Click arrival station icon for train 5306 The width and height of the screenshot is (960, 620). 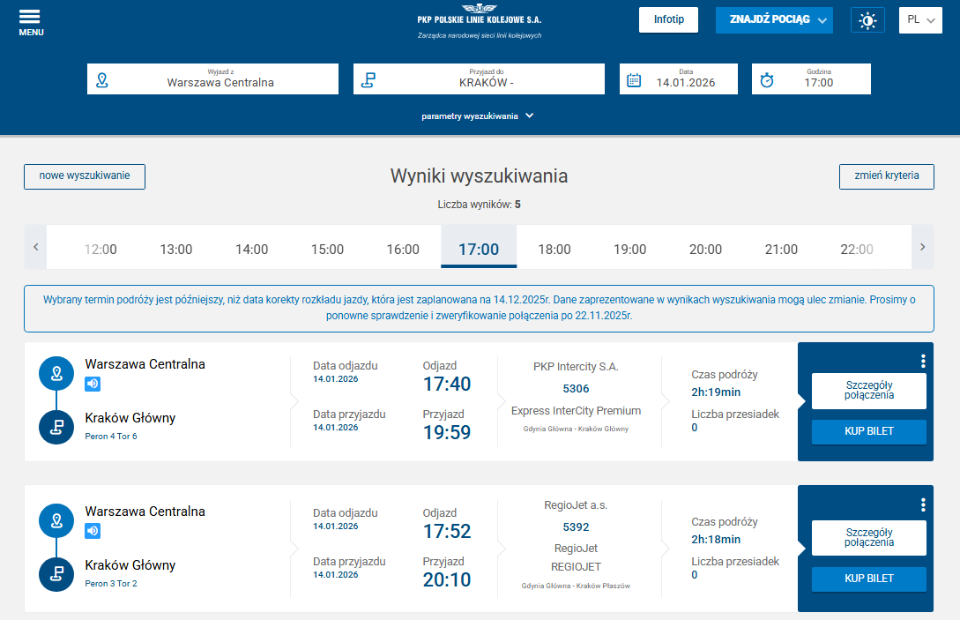pos(56,427)
